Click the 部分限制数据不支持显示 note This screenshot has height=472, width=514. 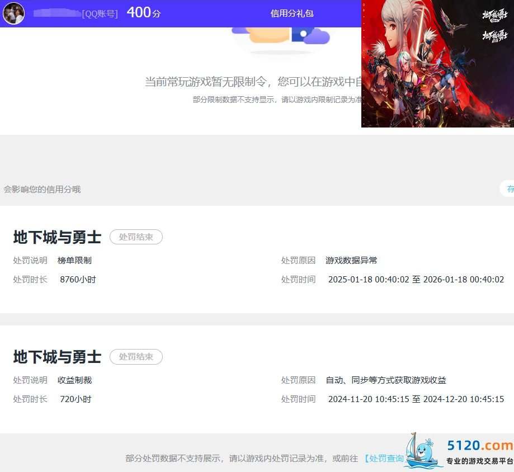(277, 100)
